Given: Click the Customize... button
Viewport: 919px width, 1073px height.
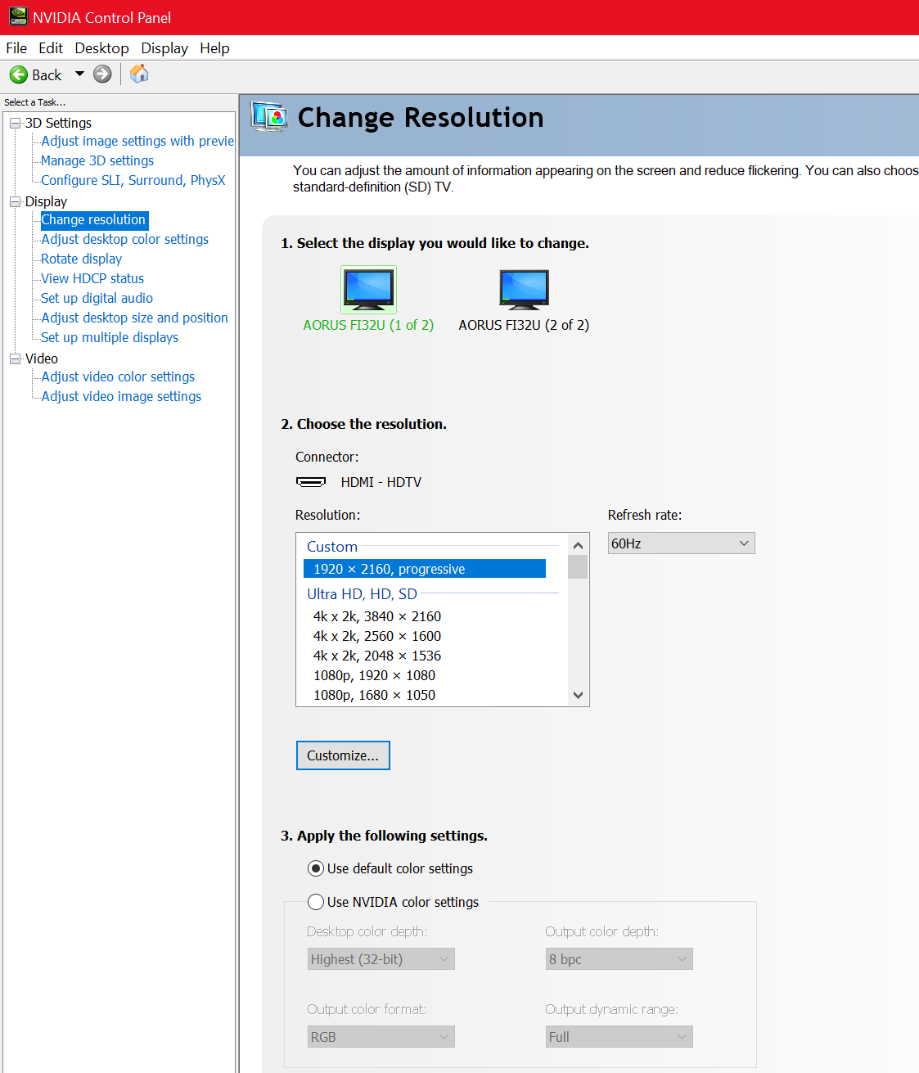Looking at the screenshot, I should 343,755.
